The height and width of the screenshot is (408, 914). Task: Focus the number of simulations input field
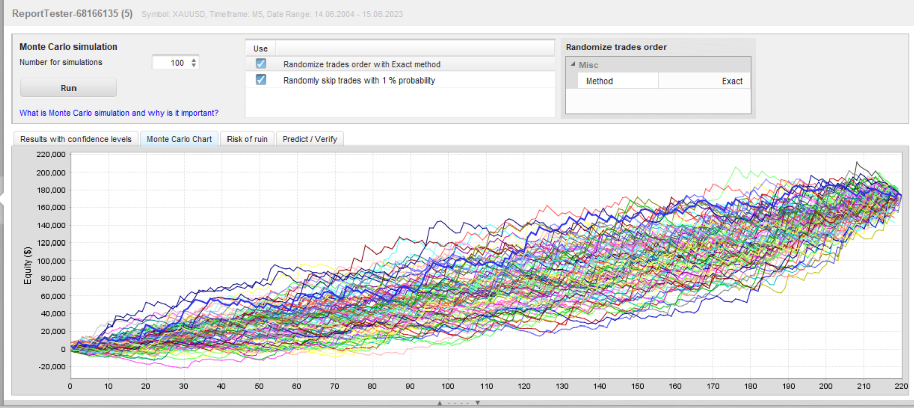coord(170,63)
